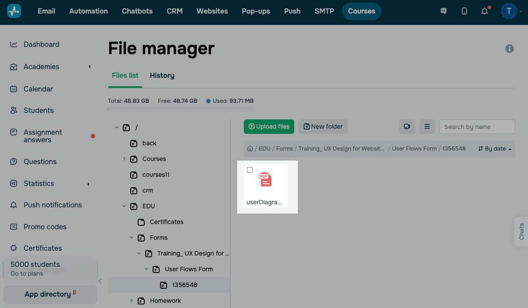This screenshot has height=308, width=528.
Task: Open the By date sort dropdown
Action: 495,149
